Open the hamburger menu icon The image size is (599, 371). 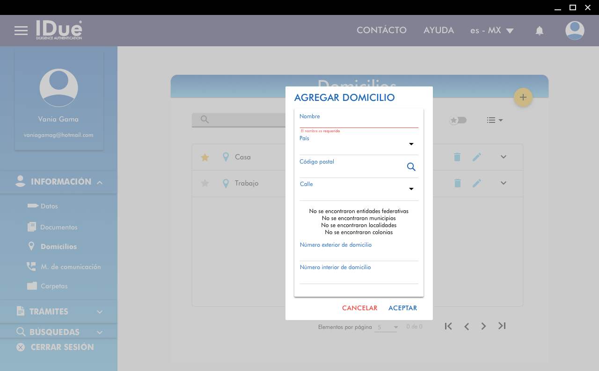[21, 31]
